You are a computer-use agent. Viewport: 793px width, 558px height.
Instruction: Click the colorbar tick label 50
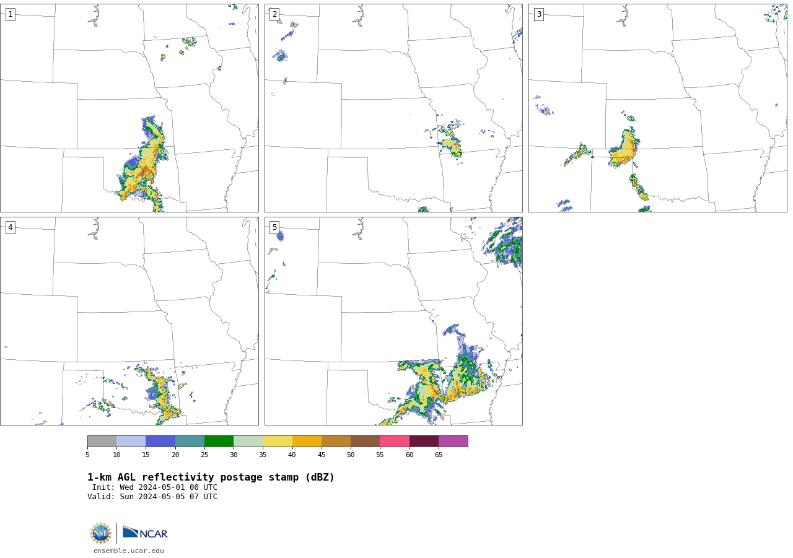click(x=351, y=455)
